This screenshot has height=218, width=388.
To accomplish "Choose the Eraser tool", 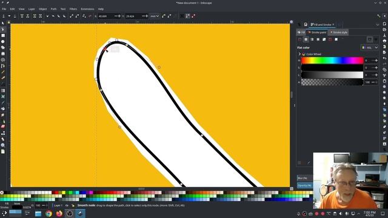I will tap(2, 127).
